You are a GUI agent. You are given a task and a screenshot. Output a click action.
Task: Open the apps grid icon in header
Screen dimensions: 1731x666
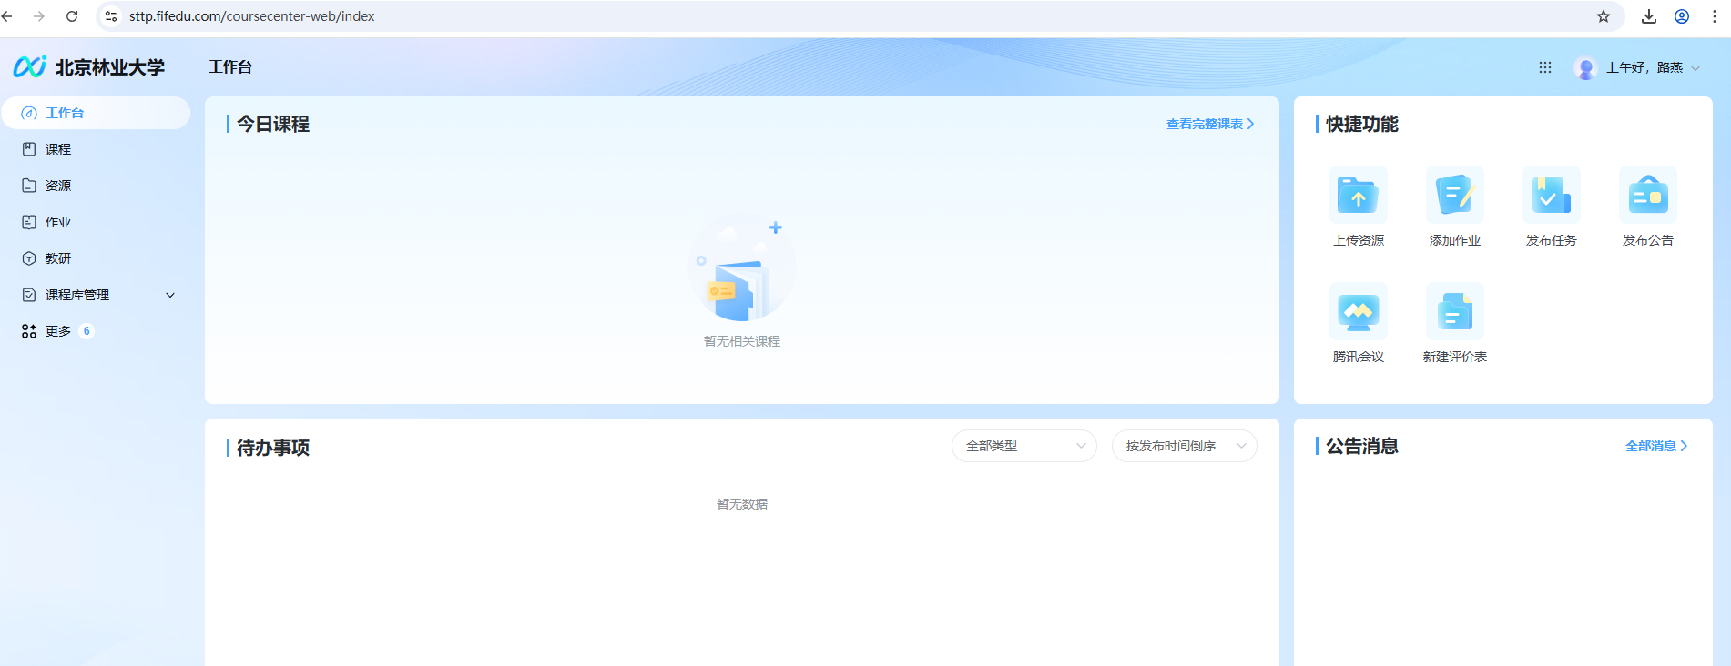click(1545, 67)
